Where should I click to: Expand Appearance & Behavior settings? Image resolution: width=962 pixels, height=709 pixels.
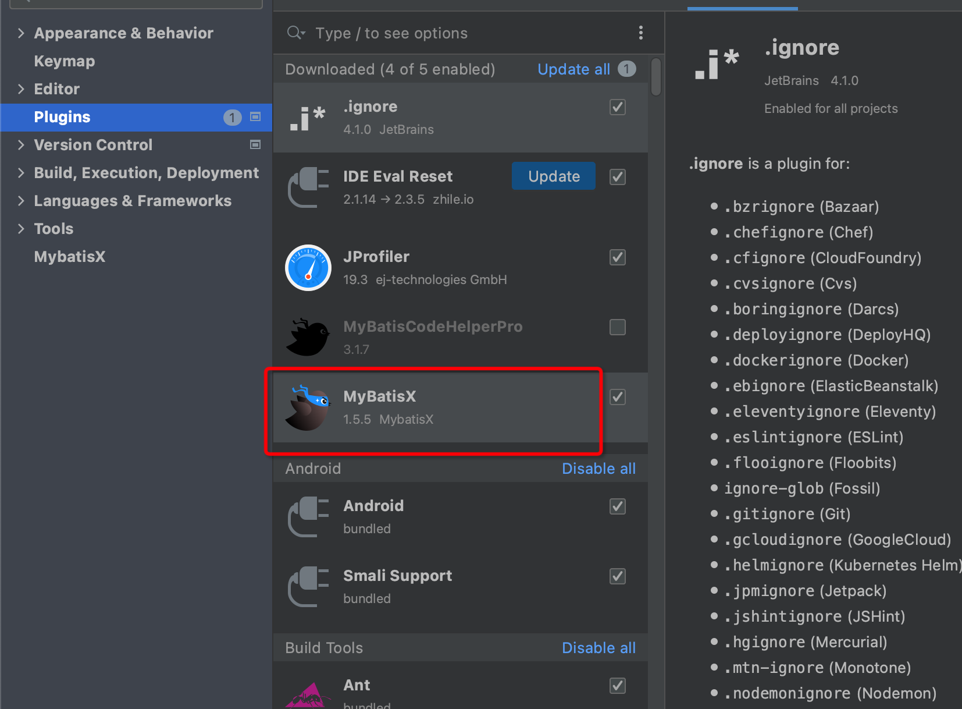click(21, 33)
